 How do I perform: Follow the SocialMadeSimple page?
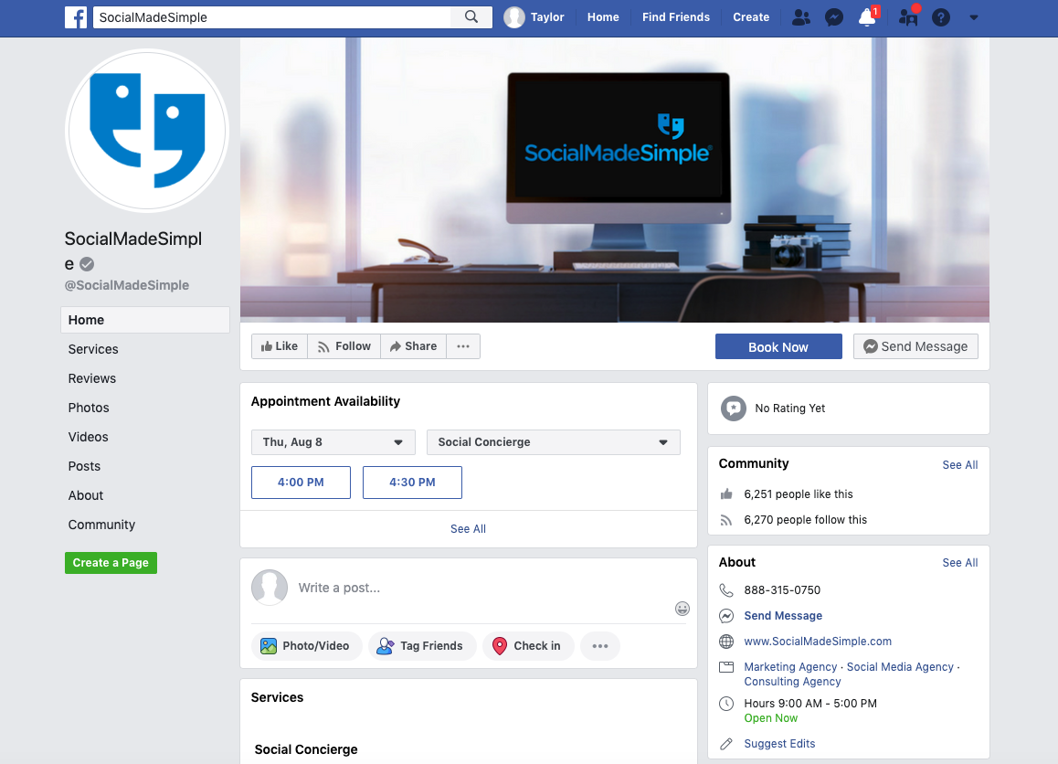[x=344, y=346]
